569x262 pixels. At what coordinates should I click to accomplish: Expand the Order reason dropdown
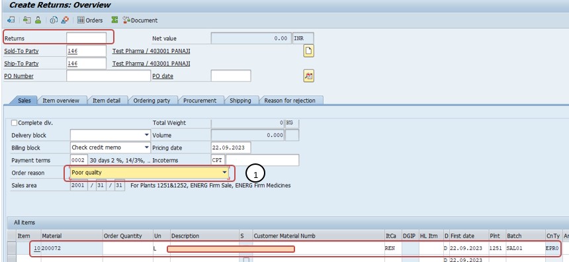coord(225,173)
